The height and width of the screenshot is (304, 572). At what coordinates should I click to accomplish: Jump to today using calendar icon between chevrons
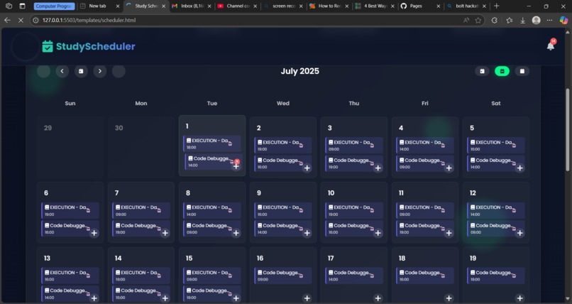click(x=81, y=71)
